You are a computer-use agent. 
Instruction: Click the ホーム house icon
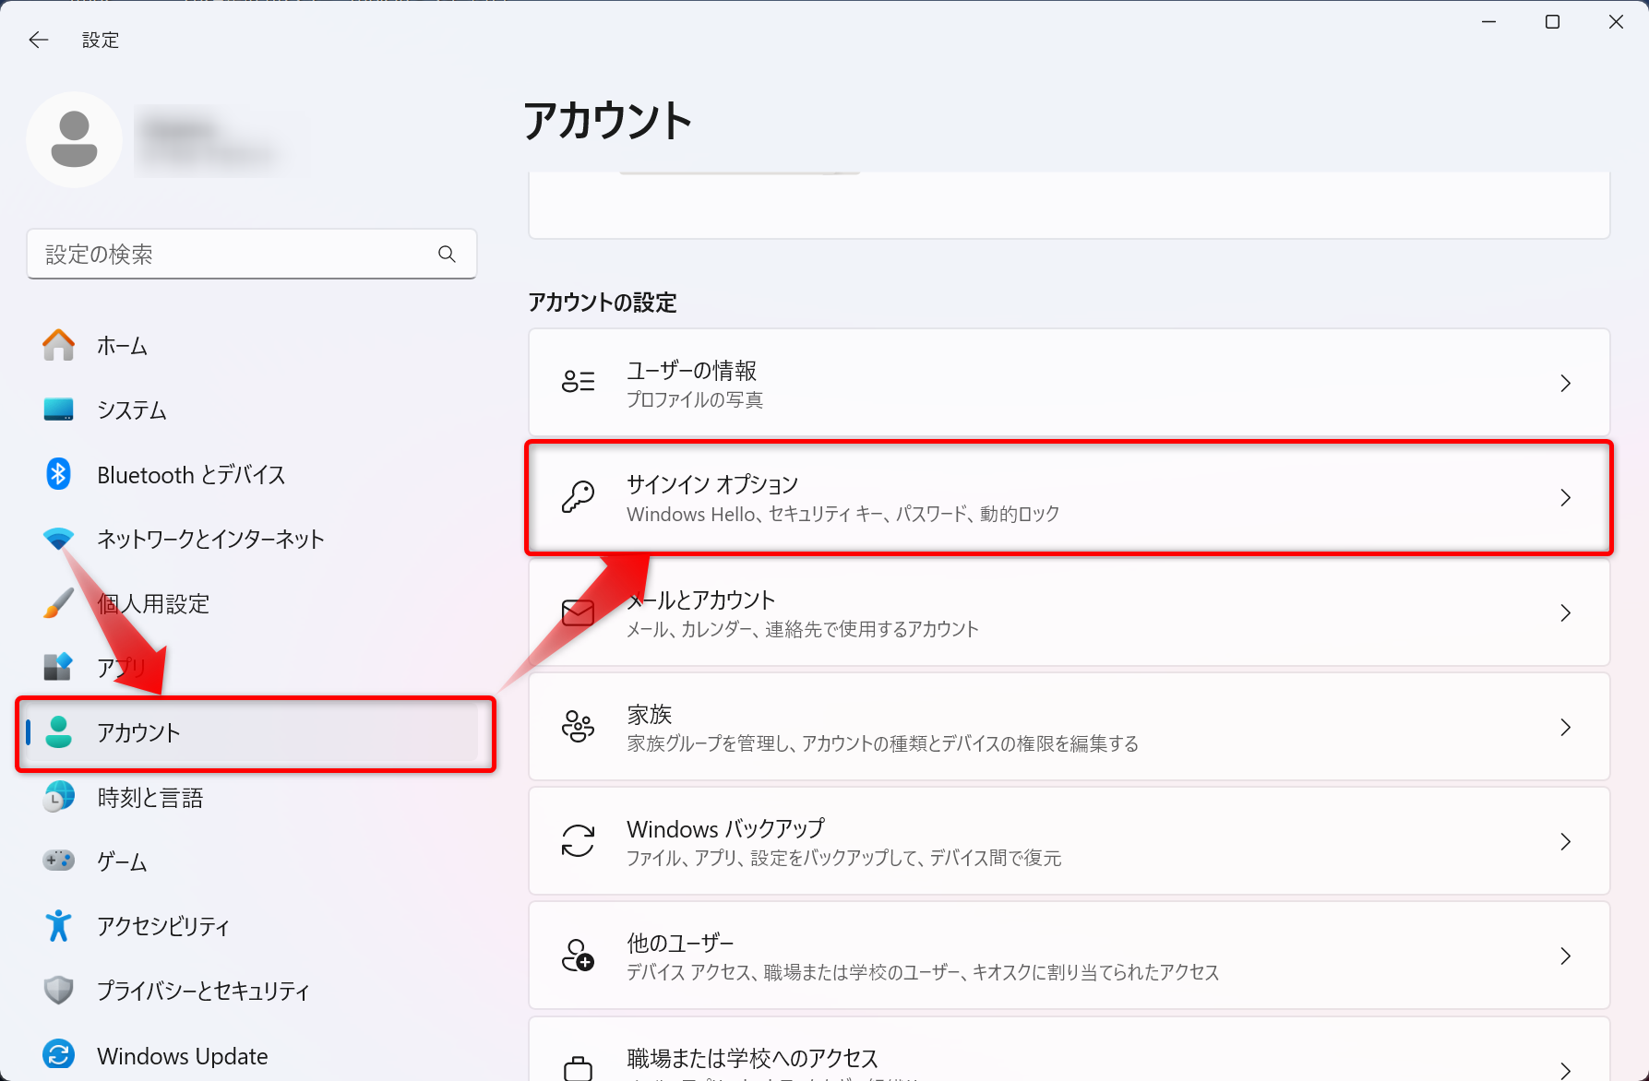point(58,345)
